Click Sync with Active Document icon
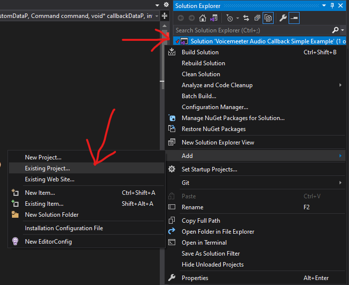 [247, 18]
